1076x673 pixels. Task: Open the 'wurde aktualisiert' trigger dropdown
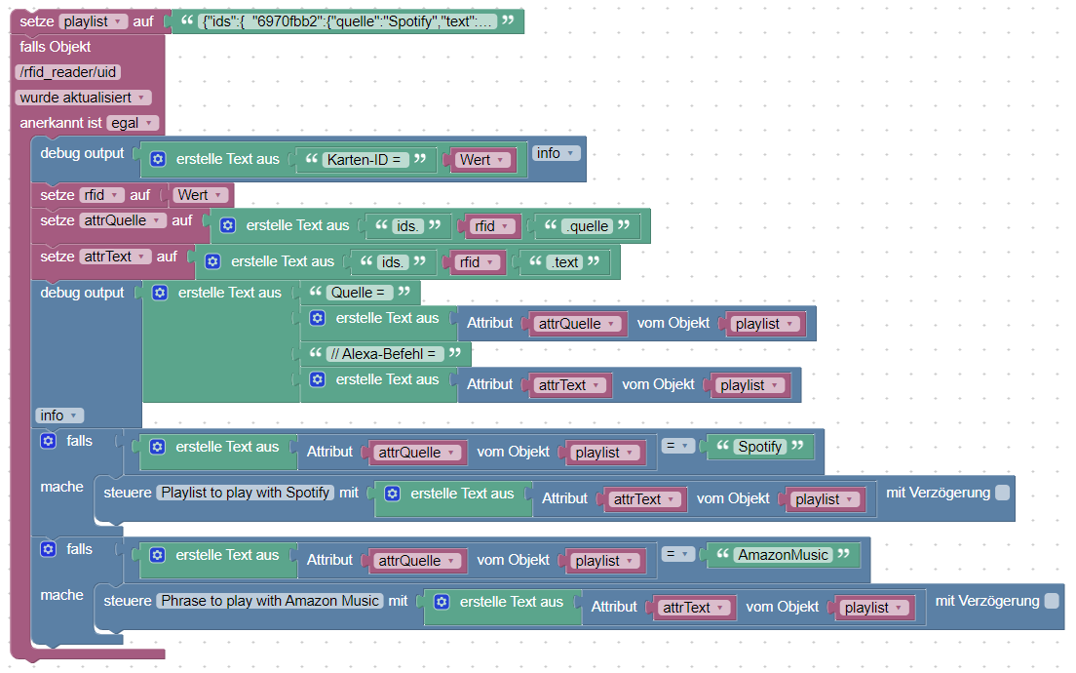pos(83,98)
